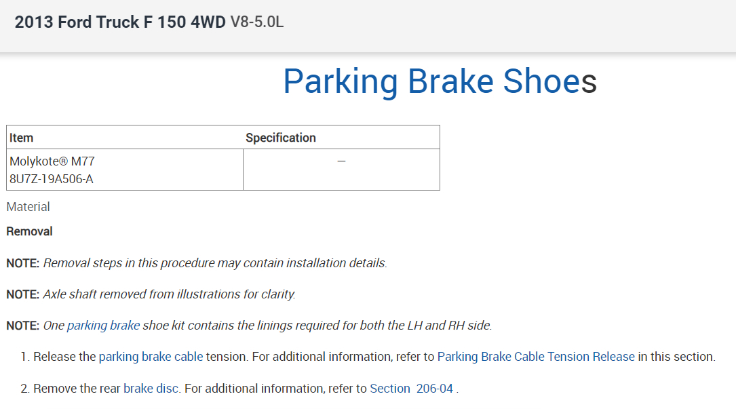
Task: Click the V8-5.0L engine label
Action: point(257,22)
